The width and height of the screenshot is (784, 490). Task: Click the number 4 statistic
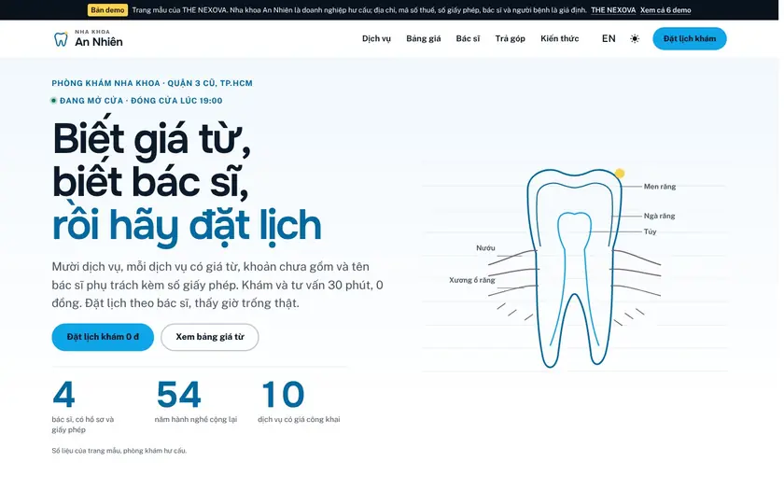pos(63,394)
